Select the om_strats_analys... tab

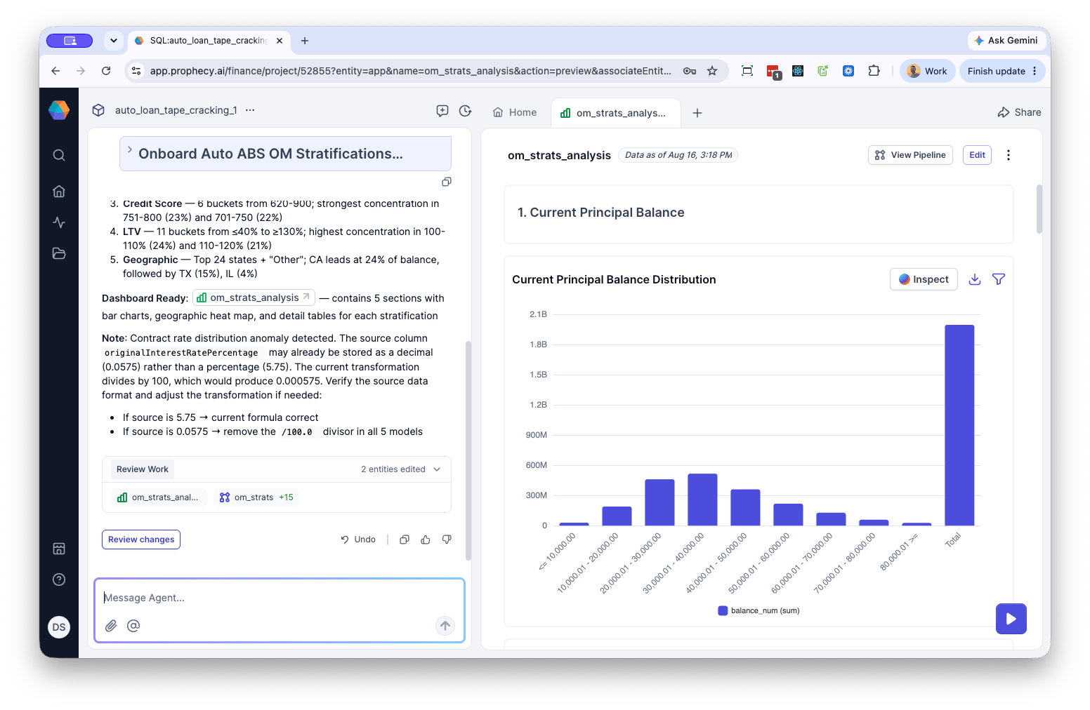pyautogui.click(x=615, y=113)
